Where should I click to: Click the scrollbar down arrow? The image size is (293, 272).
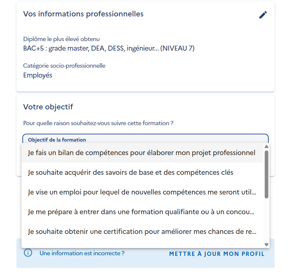(266, 244)
